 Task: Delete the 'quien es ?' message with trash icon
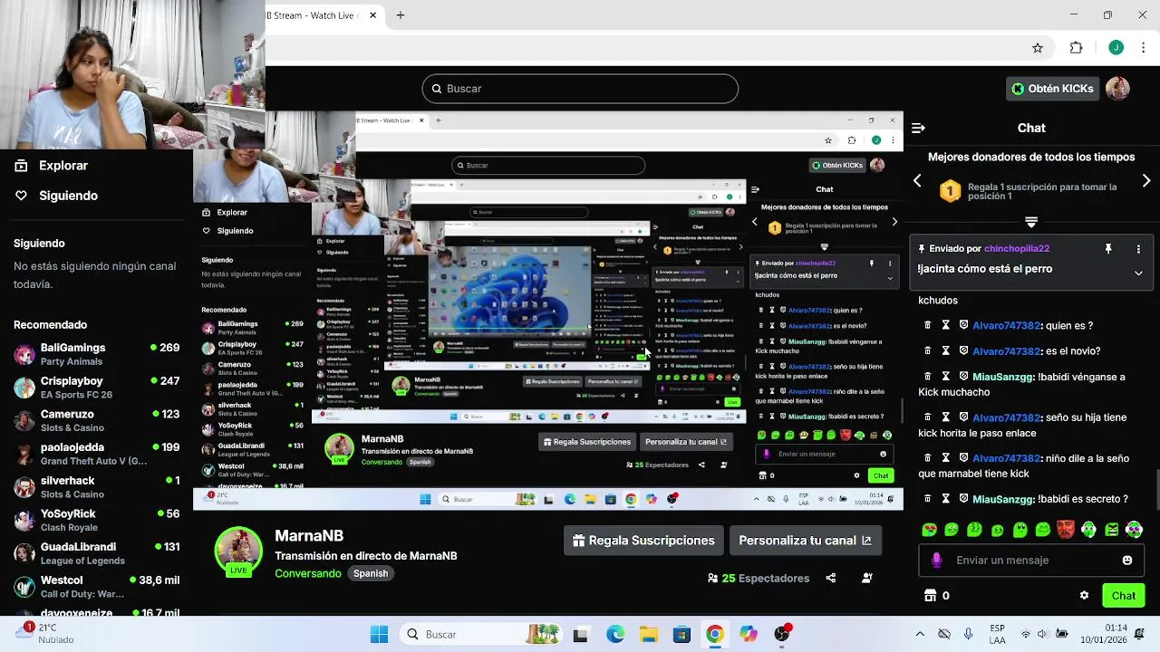(927, 325)
